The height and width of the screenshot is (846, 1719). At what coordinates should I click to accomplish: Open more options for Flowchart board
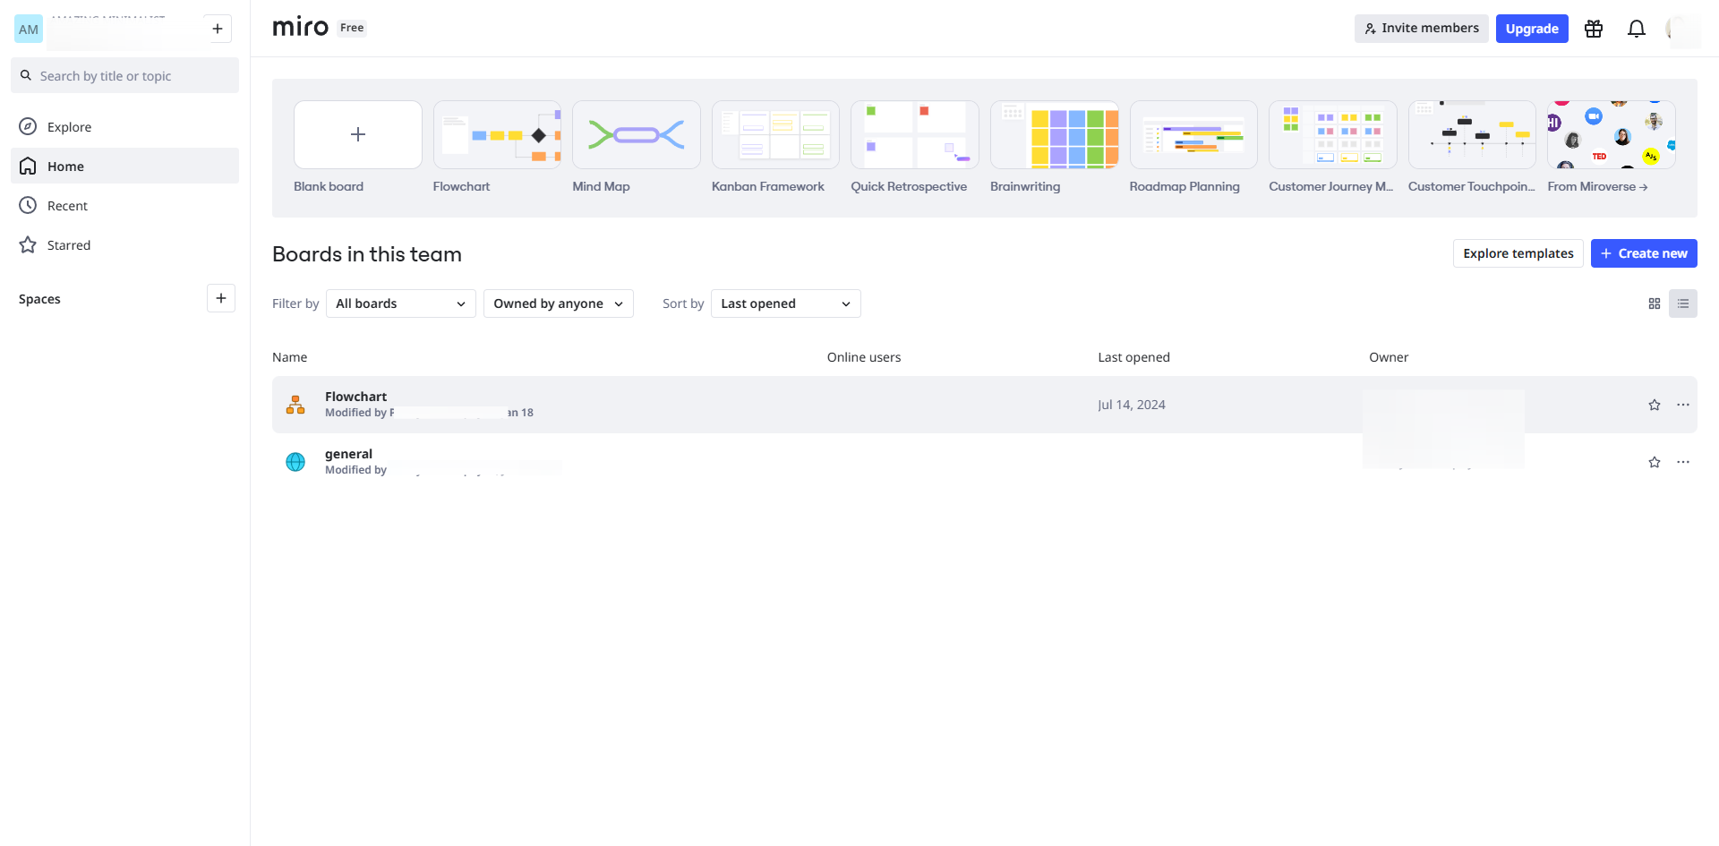[1683, 405]
